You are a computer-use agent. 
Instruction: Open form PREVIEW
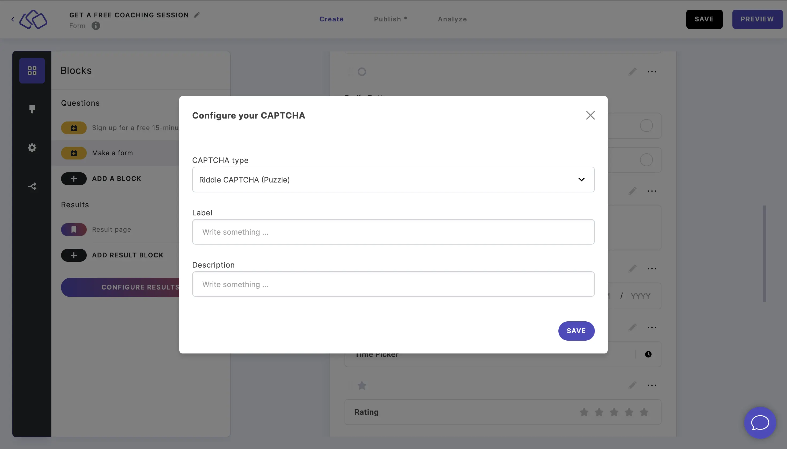pyautogui.click(x=757, y=19)
